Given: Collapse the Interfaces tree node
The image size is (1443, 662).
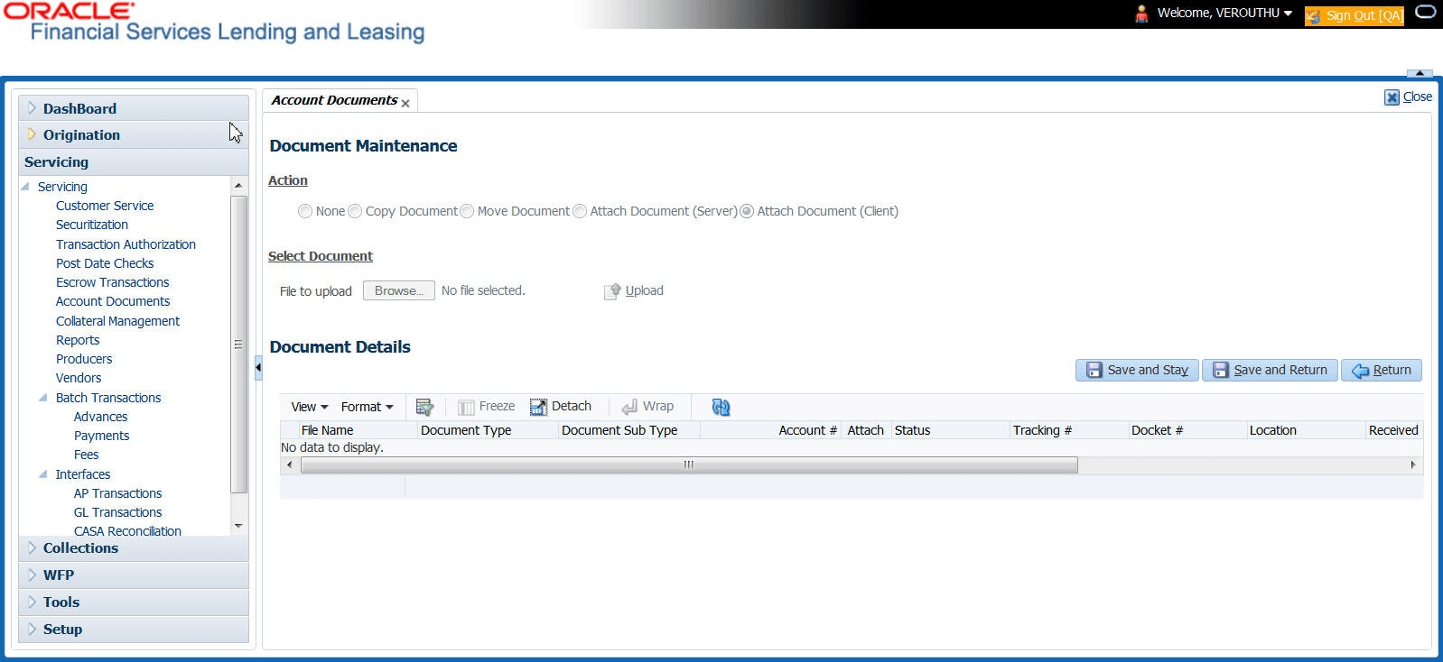Looking at the screenshot, I should [43, 474].
